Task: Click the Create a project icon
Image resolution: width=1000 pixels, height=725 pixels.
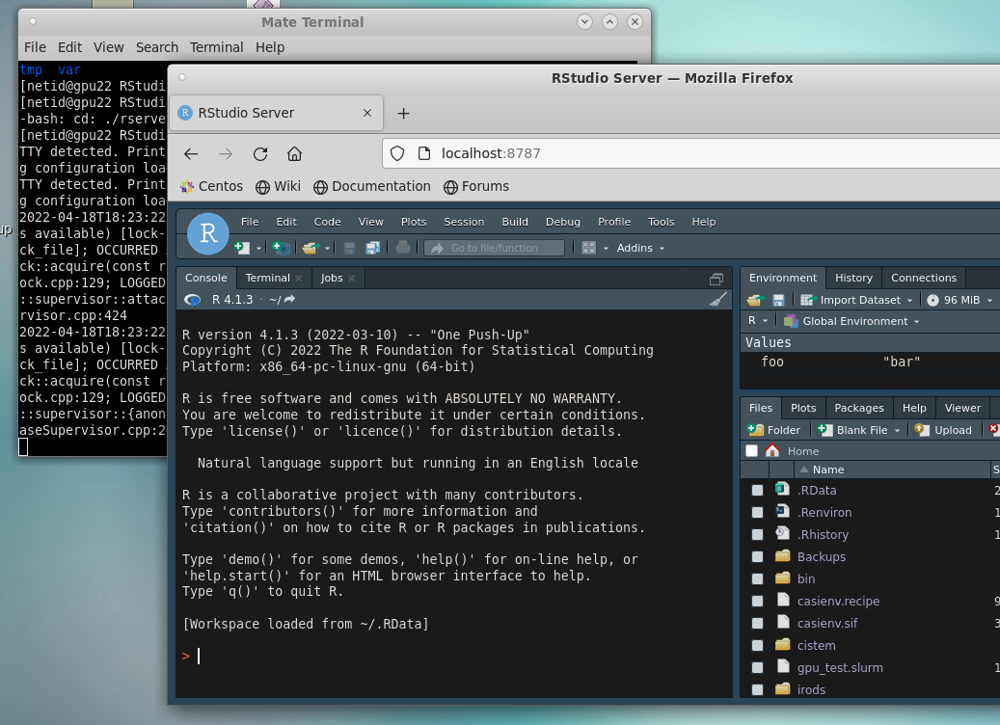Action: pos(282,248)
